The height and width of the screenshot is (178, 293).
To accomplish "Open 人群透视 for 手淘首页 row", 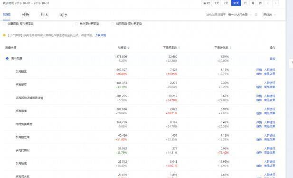I will [269, 83].
